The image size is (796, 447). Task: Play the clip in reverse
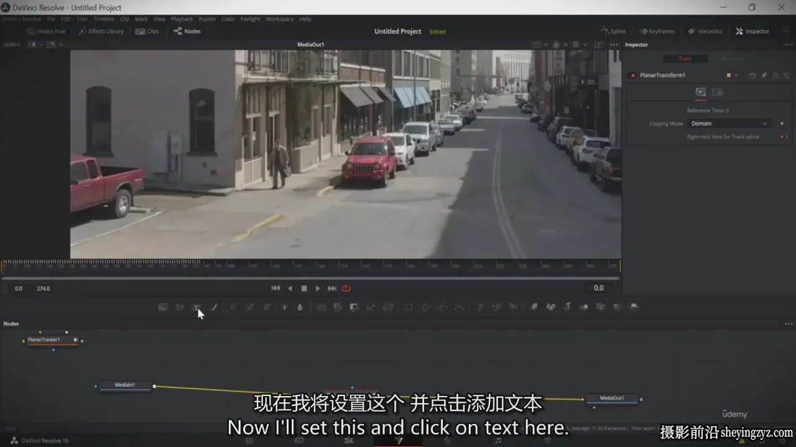pyautogui.click(x=290, y=288)
